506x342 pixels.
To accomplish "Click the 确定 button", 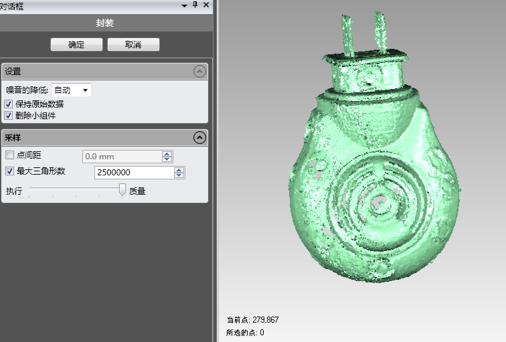I will tap(76, 45).
